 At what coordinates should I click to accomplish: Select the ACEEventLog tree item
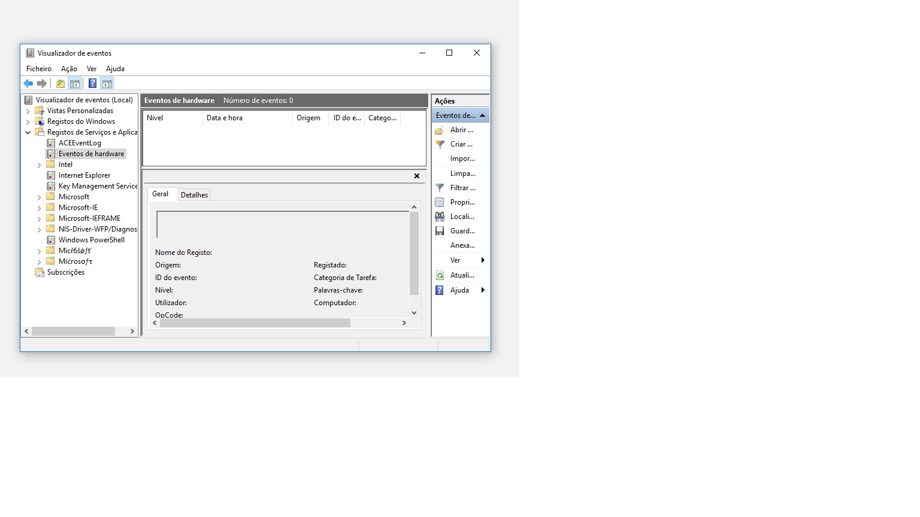[x=80, y=143]
